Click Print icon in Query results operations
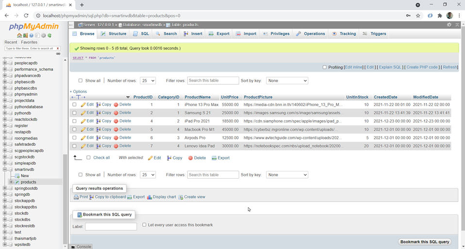 coord(76,197)
